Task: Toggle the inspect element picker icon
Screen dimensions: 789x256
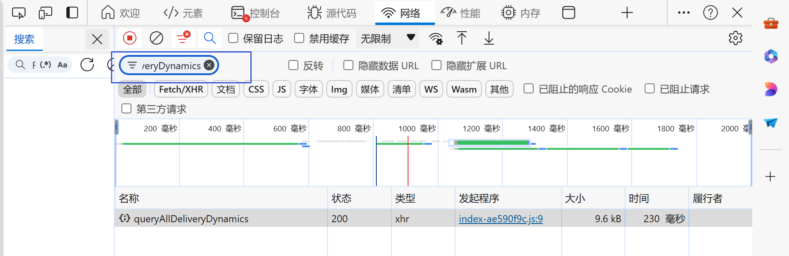Action: coord(19,13)
